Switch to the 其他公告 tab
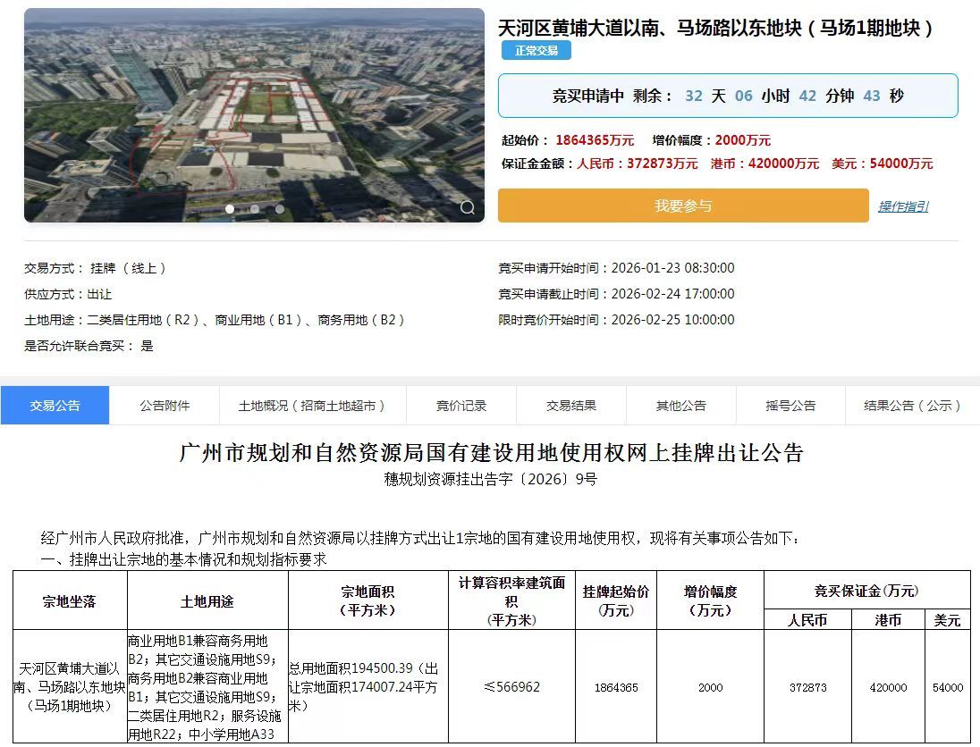Image resolution: width=980 pixels, height=747 pixels. pyautogui.click(x=681, y=406)
